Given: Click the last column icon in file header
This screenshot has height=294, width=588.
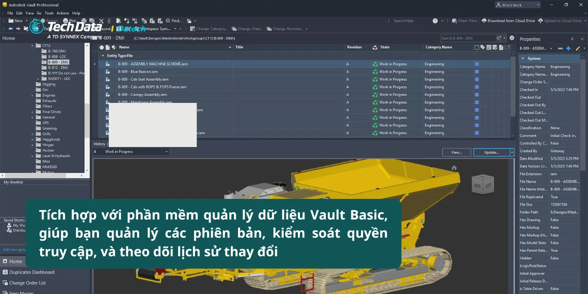Looking at the screenshot, I should [508, 48].
